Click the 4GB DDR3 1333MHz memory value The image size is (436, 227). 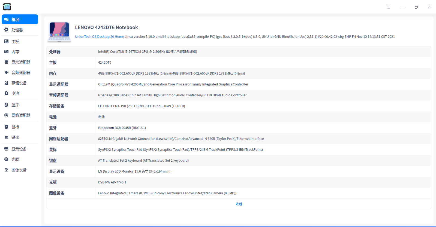pyautogui.click(x=172, y=73)
